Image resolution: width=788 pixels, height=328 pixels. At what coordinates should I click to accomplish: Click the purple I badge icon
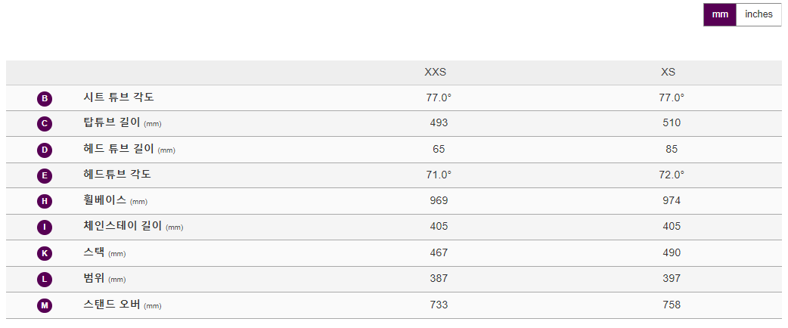(45, 227)
